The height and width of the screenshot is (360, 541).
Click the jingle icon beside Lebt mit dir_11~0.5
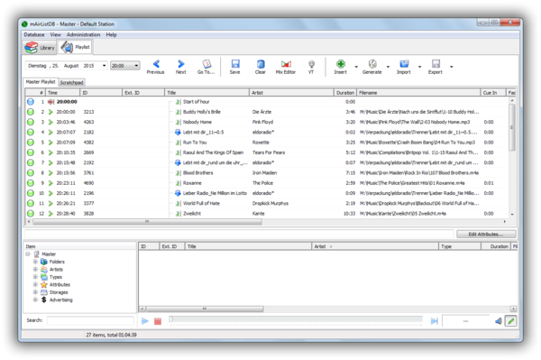[x=178, y=132]
